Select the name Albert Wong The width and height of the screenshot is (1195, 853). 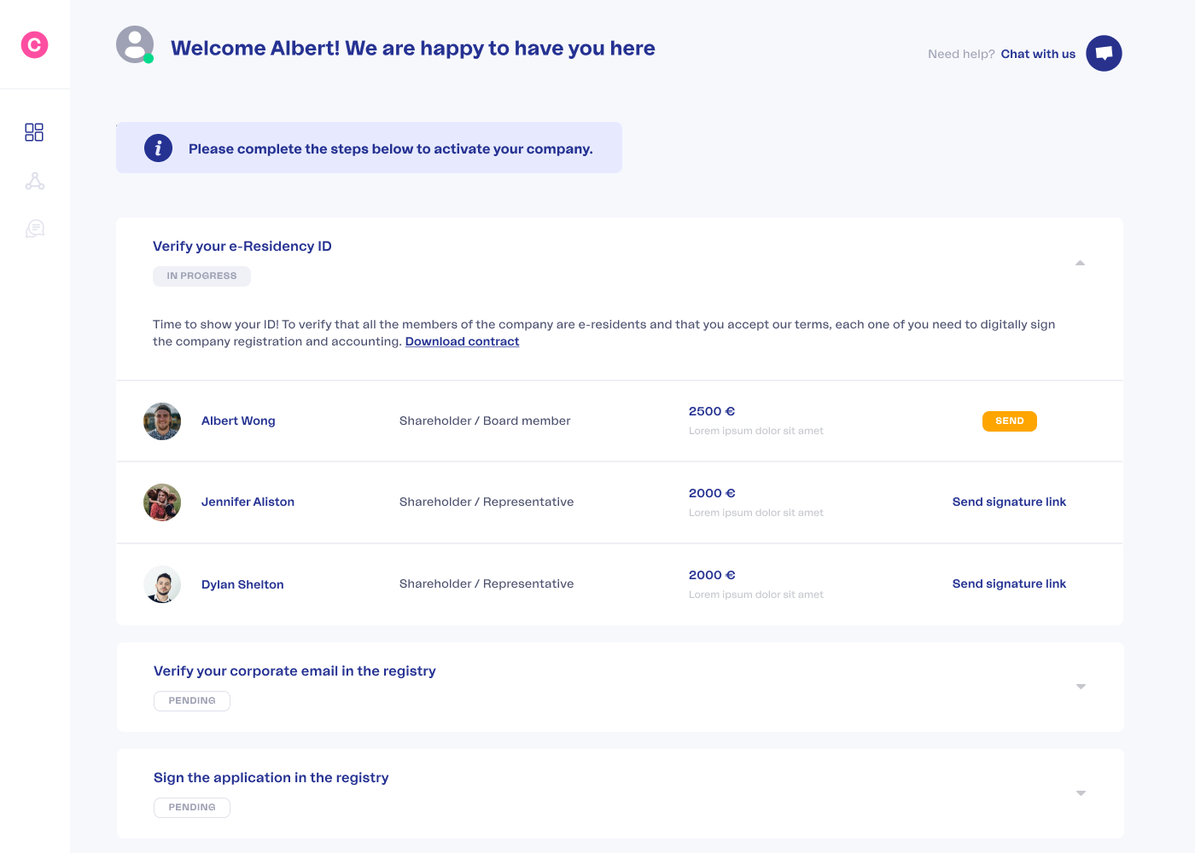(x=238, y=421)
